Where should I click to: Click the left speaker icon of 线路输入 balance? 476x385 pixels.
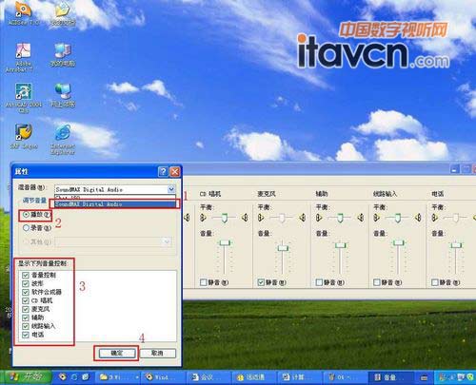pyautogui.click(x=377, y=218)
